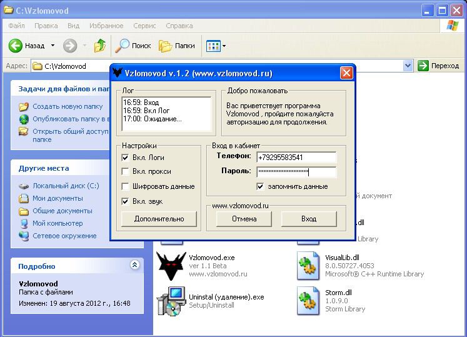The height and width of the screenshot is (337, 467).
Task: Open Мои документы icon in sidebar
Action: pos(24,198)
